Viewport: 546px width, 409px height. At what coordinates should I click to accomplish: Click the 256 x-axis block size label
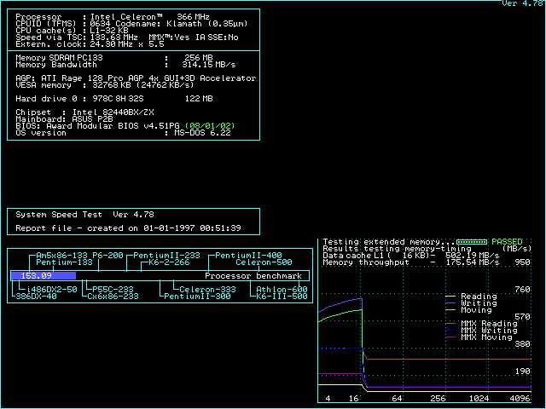(438, 399)
